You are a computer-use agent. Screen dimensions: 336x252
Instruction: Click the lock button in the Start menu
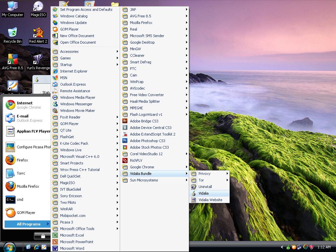tap(43, 236)
